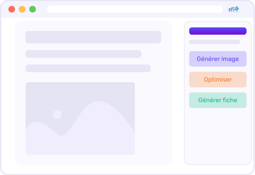The width and height of the screenshot is (255, 175).
Task: Click the purple header bar in side panel
Action: [218, 31]
